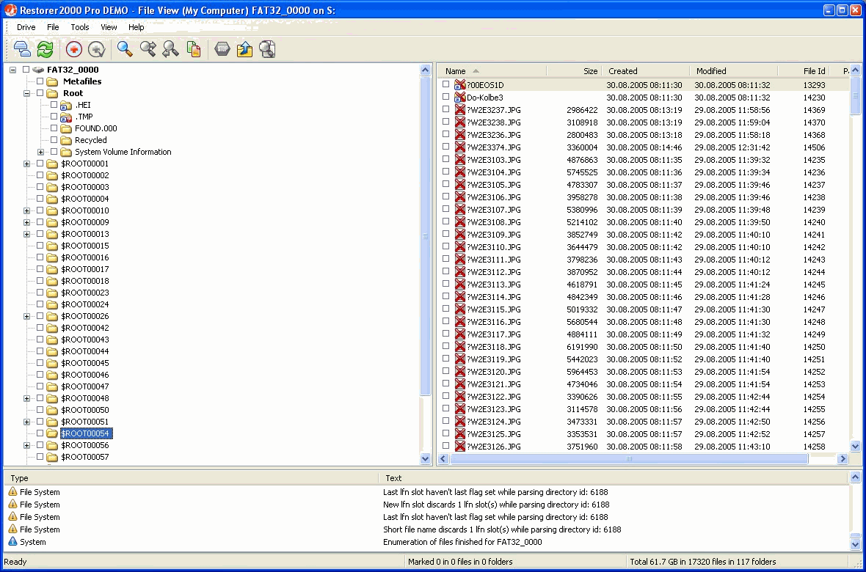Viewport: 866px width, 572px height.
Task: Open the drives view toolbar icon
Action: click(22, 49)
